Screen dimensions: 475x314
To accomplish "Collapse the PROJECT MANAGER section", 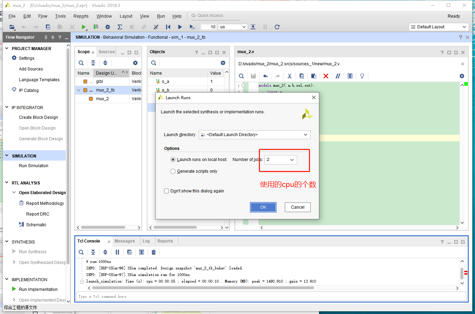I will pyautogui.click(x=7, y=48).
